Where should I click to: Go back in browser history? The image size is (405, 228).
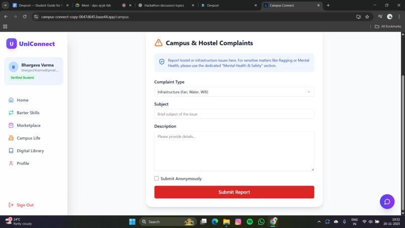click(6, 17)
